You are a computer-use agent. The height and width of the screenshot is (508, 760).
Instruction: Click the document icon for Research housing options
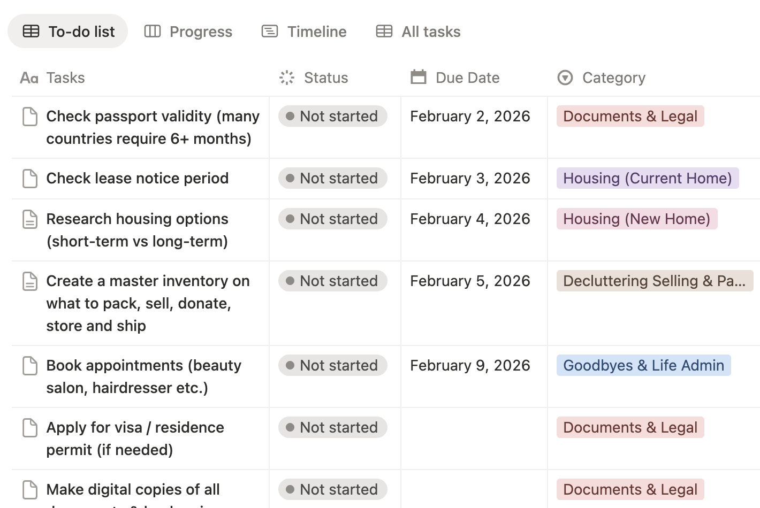[30, 219]
